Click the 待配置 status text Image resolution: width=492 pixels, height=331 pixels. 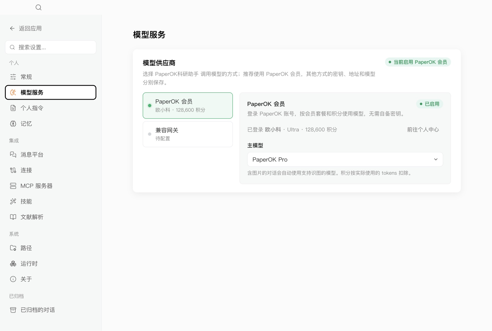163,139
